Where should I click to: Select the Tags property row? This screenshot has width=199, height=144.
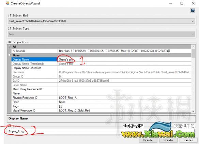(102, 106)
